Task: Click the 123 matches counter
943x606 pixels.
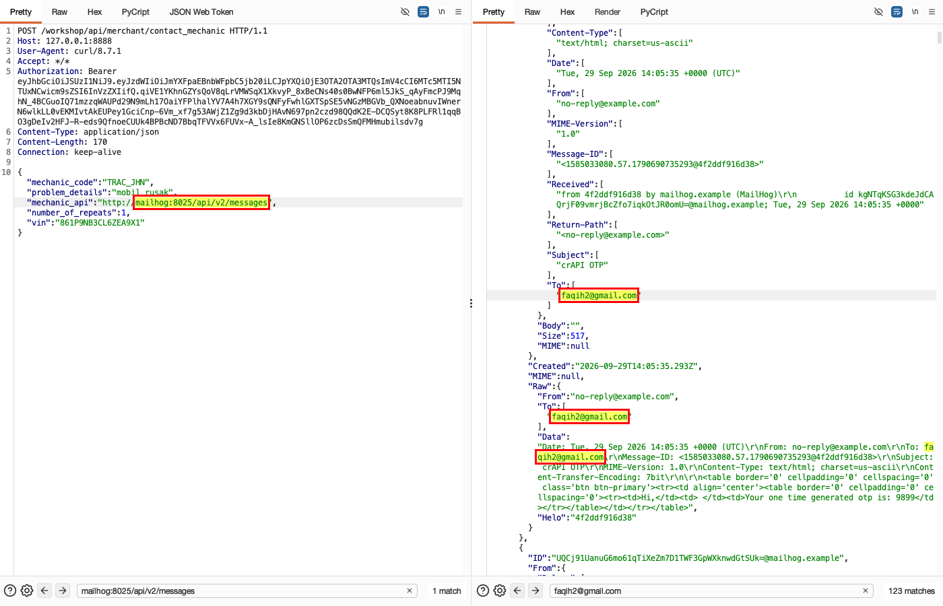Action: point(911,591)
